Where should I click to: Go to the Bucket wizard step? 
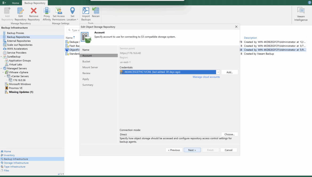[86, 61]
